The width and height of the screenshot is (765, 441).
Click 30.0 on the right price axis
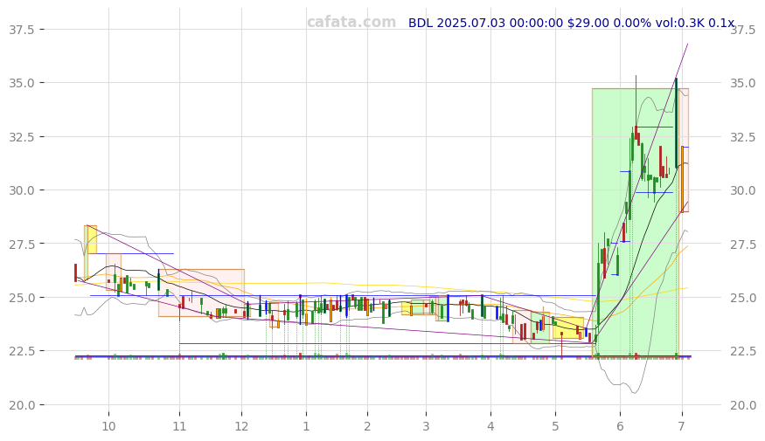point(743,190)
